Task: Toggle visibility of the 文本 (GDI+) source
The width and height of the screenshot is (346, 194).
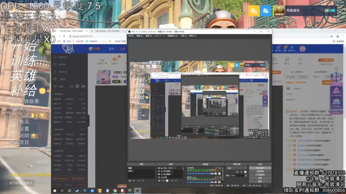Action: [159, 168]
